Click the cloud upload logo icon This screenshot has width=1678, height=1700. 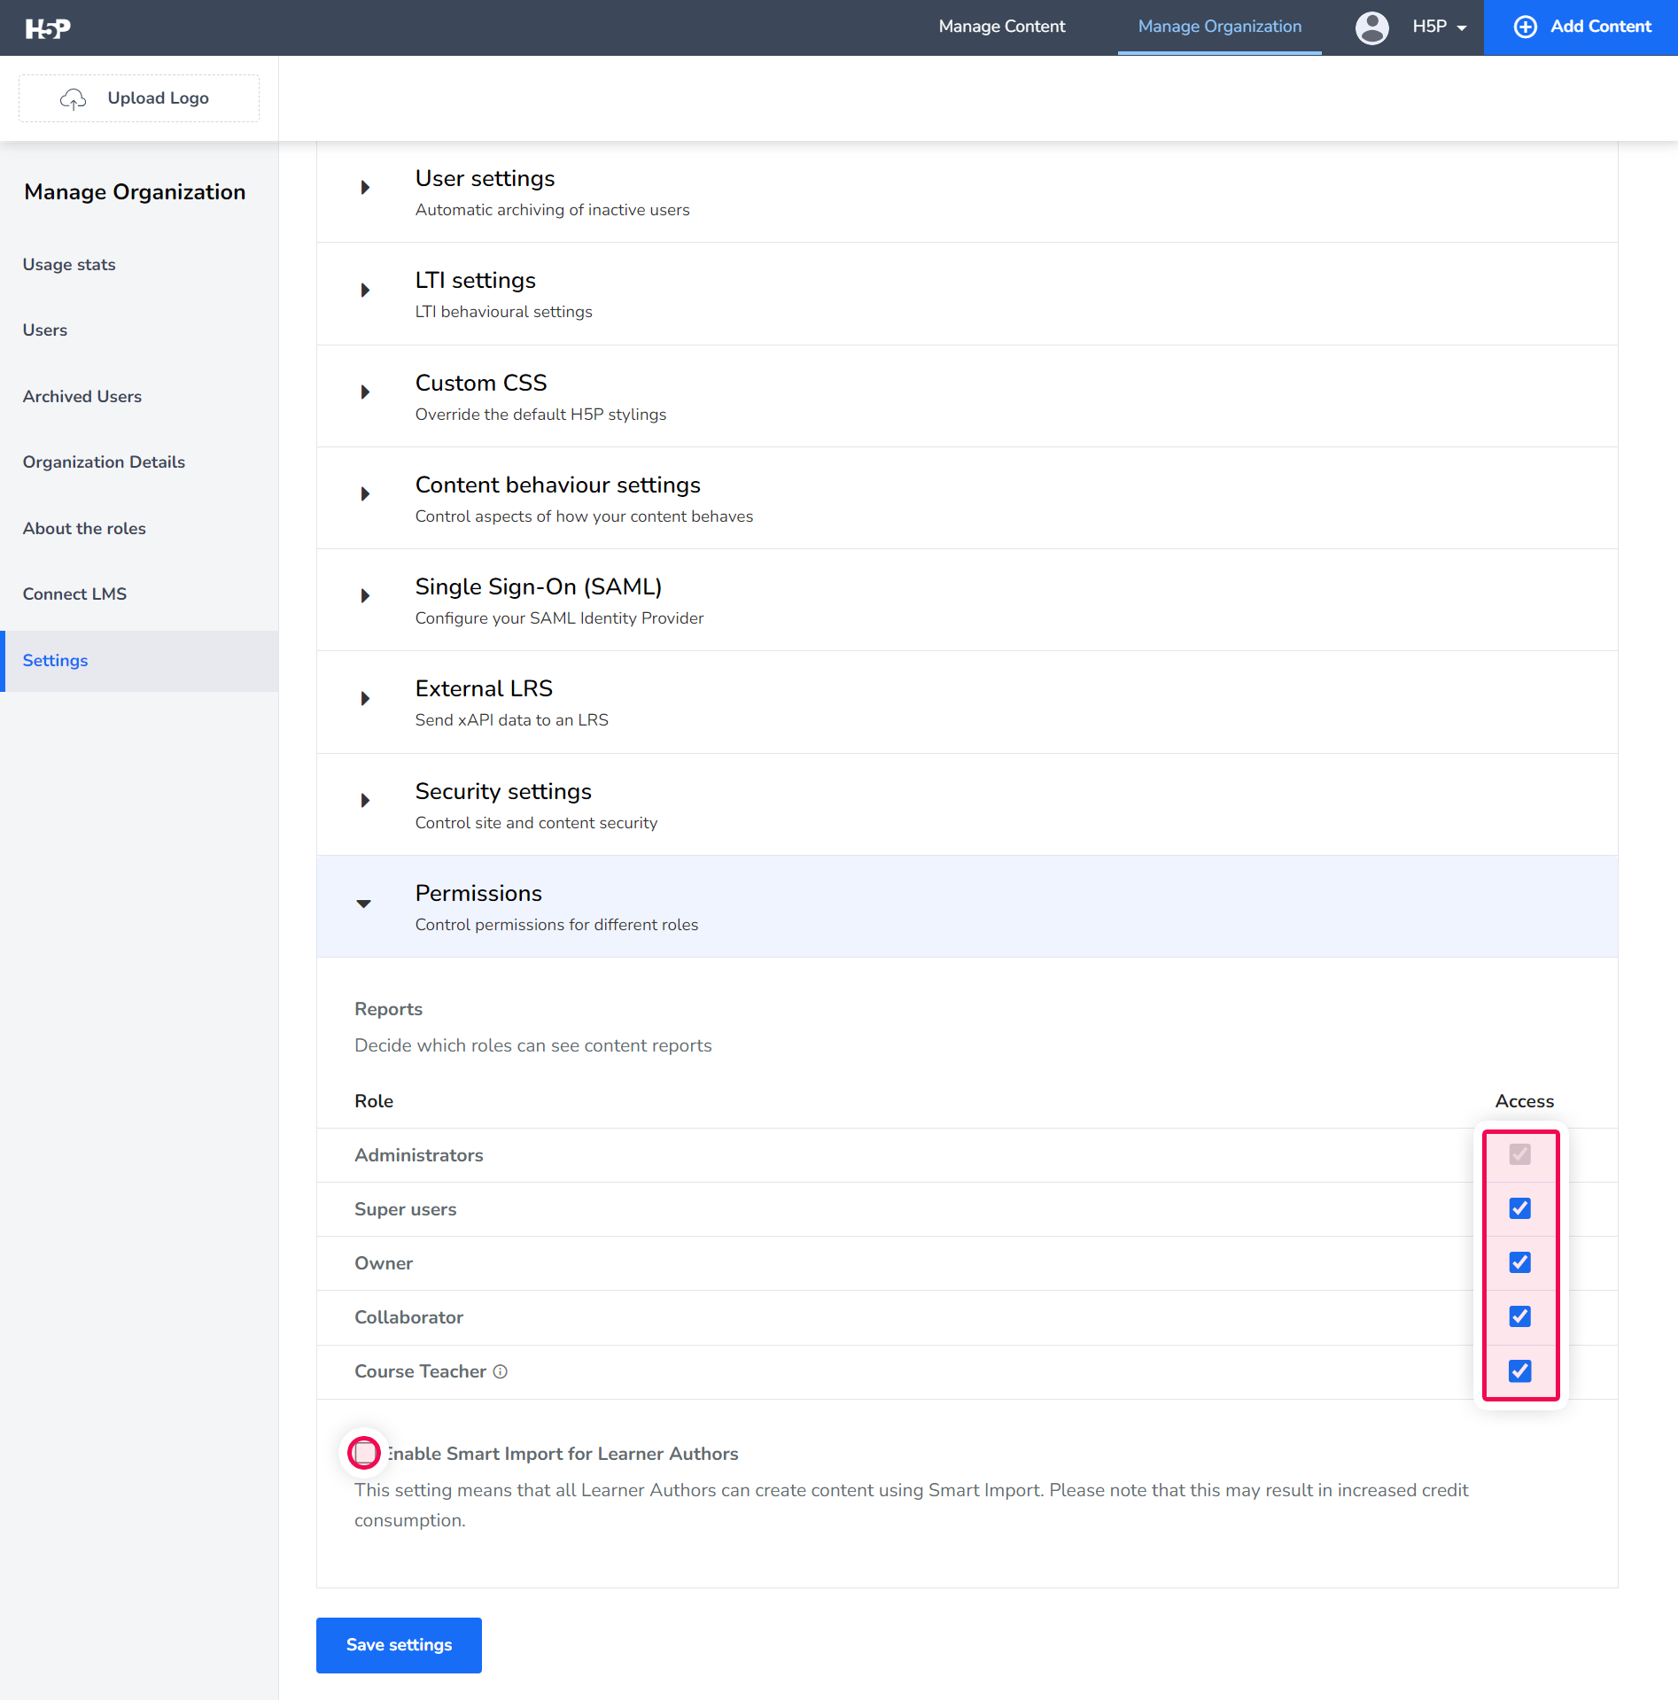74,98
